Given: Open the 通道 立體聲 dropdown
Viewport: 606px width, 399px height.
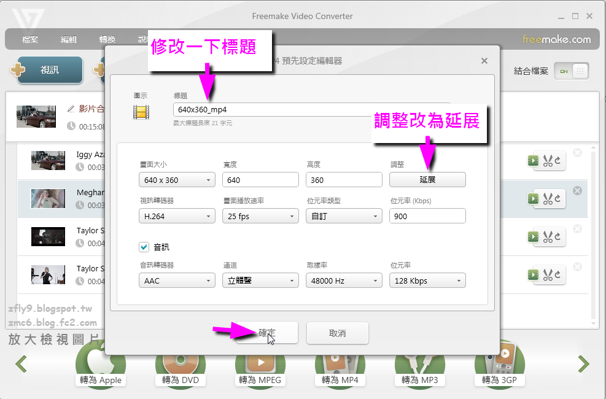Looking at the screenshot, I should pos(260,281).
